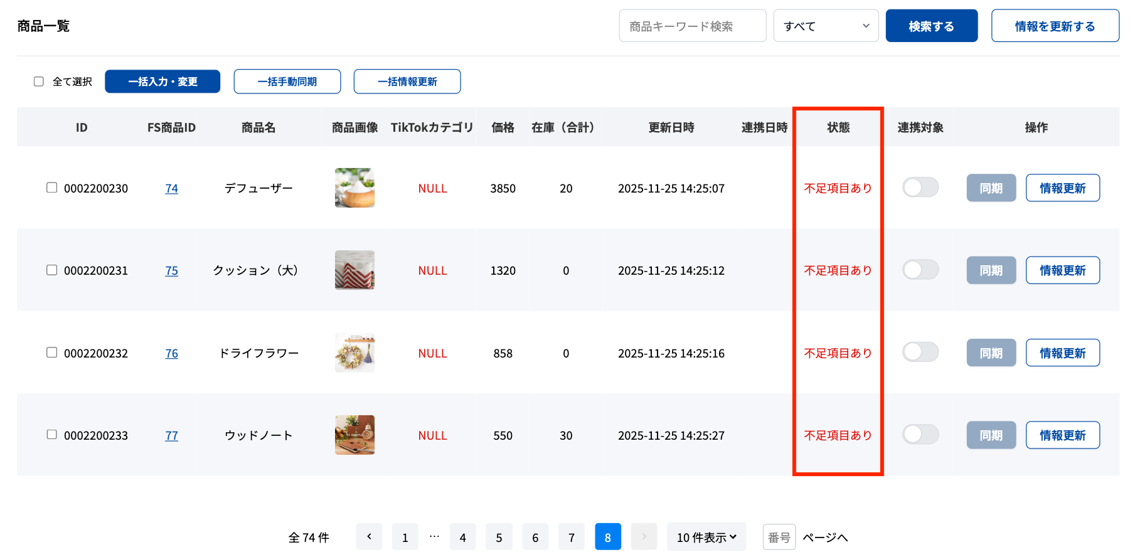Screen dimensions: 1135x557
Task: Open the 10 件表示 page-size dropdown
Action: click(706, 537)
